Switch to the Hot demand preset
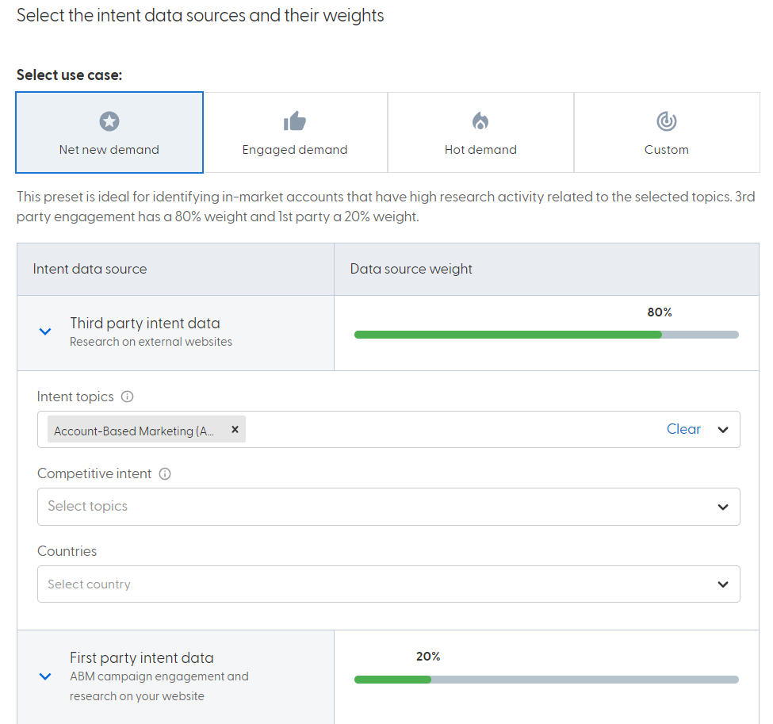Image resolution: width=773 pixels, height=724 pixels. 480,132
